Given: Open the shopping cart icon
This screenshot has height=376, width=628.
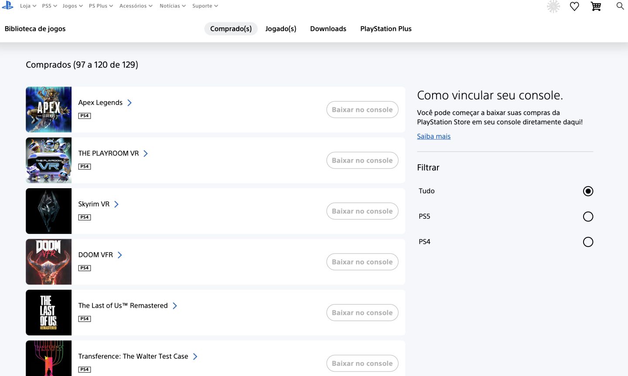Looking at the screenshot, I should pos(596,6).
